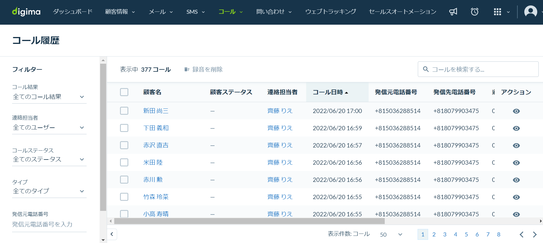Go to page 3
543x243 pixels.
click(445, 234)
